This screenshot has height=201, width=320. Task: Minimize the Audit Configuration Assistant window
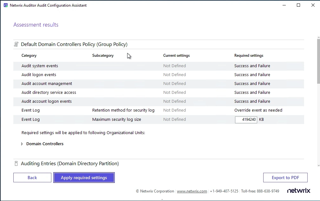click(x=284, y=5)
